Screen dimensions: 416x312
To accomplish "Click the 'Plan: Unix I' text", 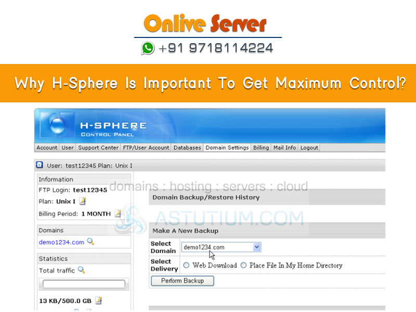I will [x=57, y=202].
